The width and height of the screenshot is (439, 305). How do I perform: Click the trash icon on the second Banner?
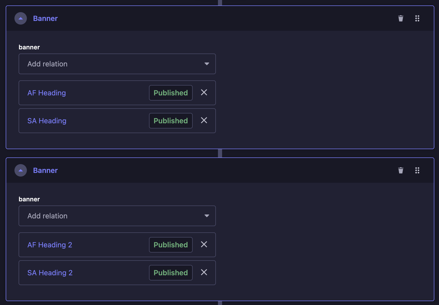[401, 170]
